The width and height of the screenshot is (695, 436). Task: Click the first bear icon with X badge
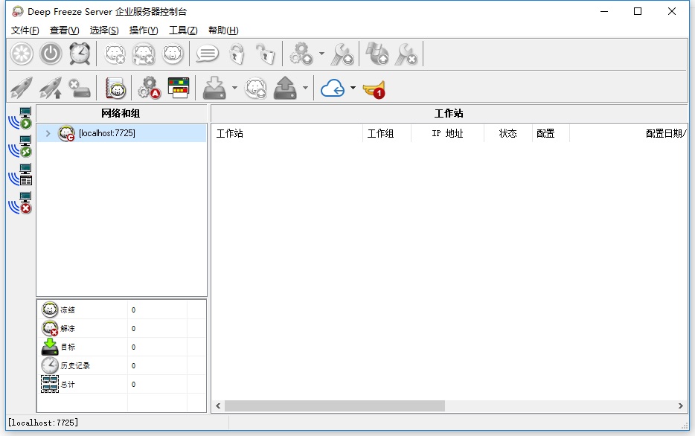point(115,54)
